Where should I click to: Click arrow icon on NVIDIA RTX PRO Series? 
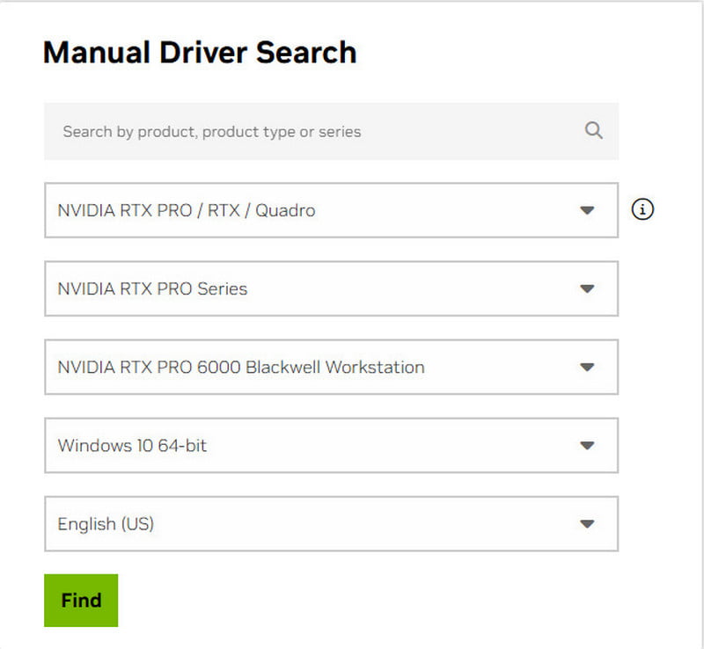click(587, 288)
